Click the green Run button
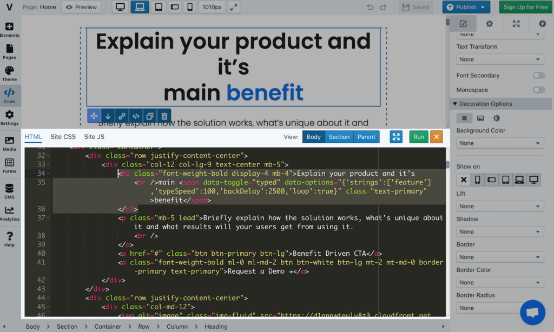 (418, 137)
